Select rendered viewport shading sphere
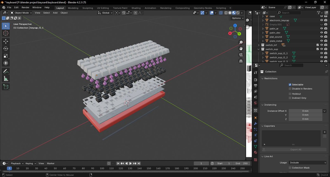Viewport: 330px width, 177px height. coord(238,13)
